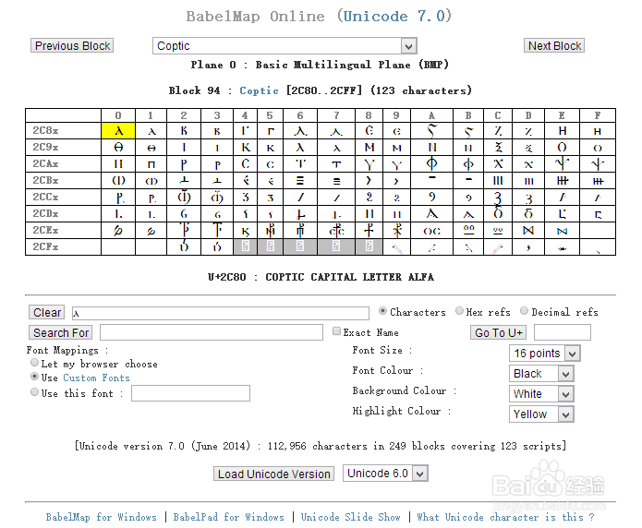The width and height of the screenshot is (642, 528).
Task: Click the character in row 2CCx column 2
Action: pyautogui.click(x=184, y=198)
